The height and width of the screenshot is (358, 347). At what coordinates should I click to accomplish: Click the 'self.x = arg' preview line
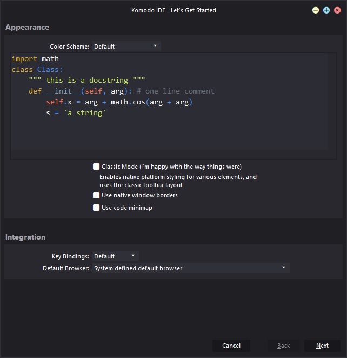[x=119, y=102]
